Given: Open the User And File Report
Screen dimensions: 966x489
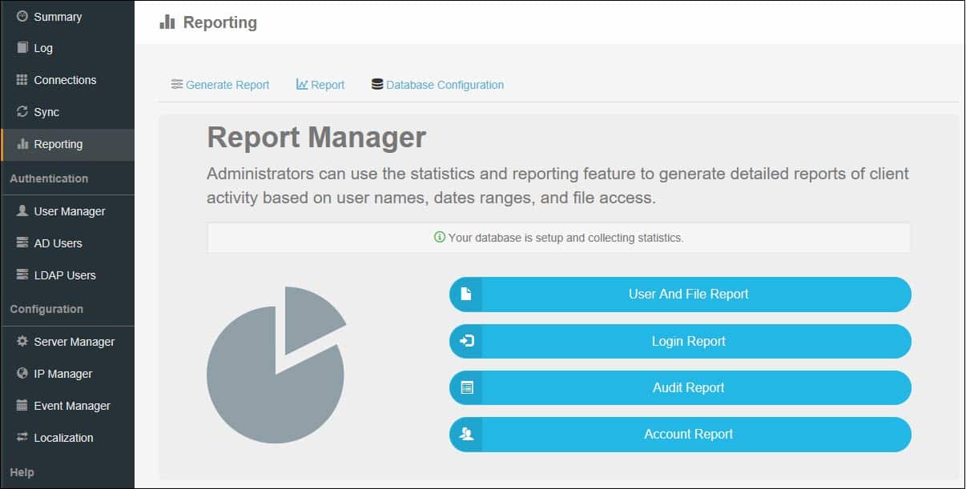Looking at the screenshot, I should coord(688,295).
